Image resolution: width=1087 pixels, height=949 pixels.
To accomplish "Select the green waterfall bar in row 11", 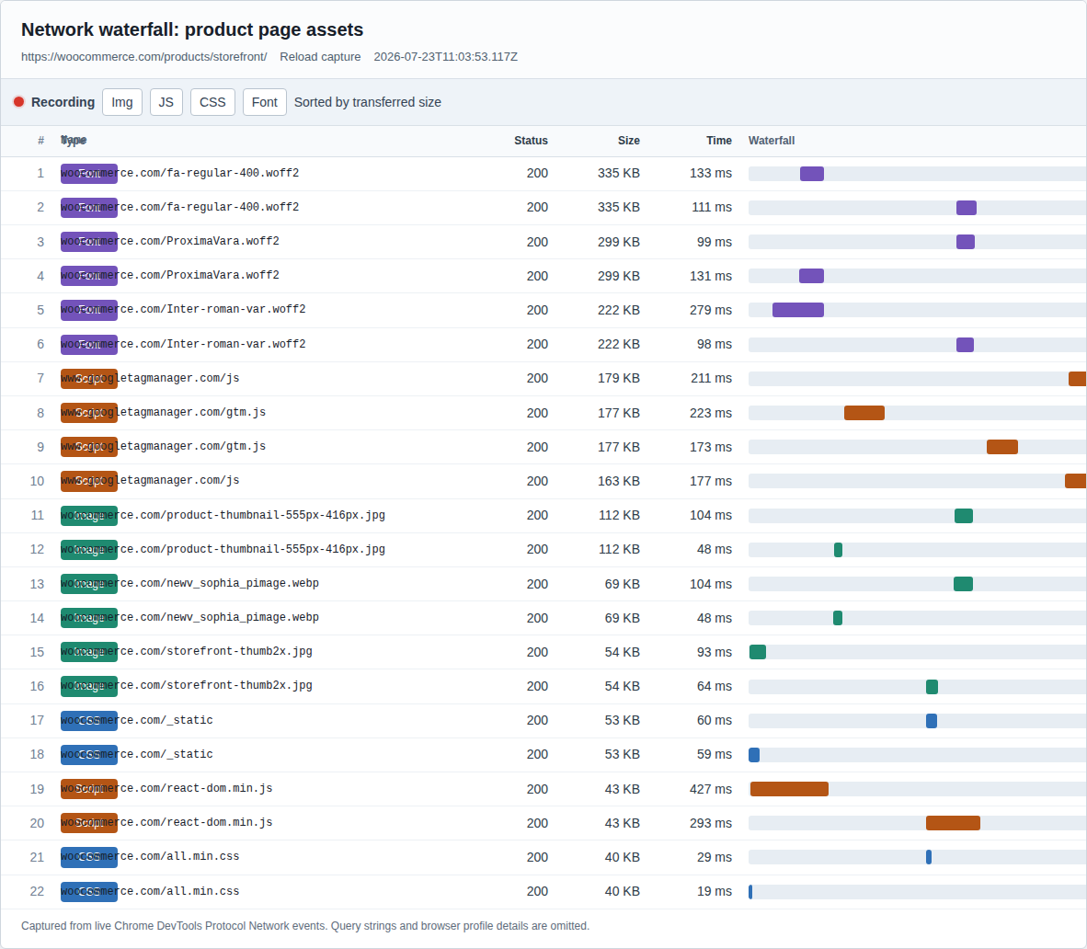I will point(964,516).
